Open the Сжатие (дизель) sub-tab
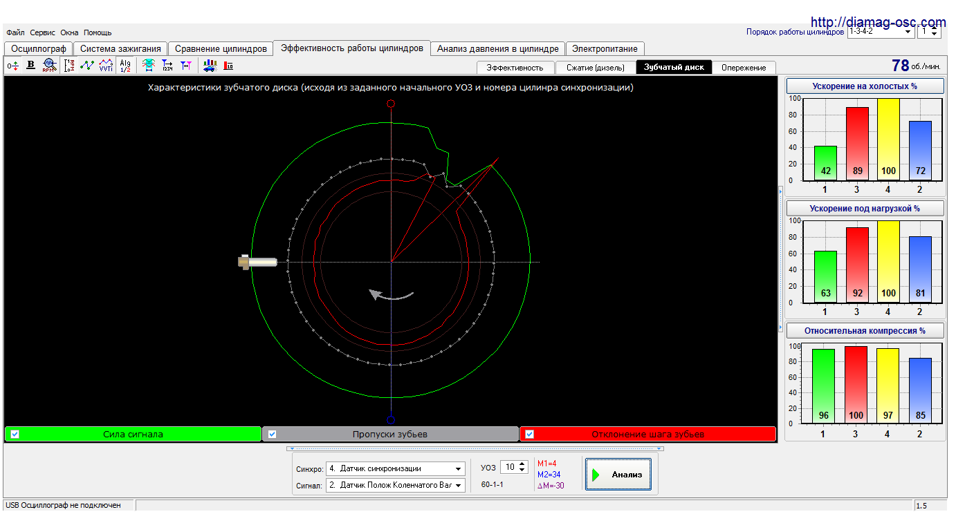This screenshot has height=514, width=956. coord(596,68)
